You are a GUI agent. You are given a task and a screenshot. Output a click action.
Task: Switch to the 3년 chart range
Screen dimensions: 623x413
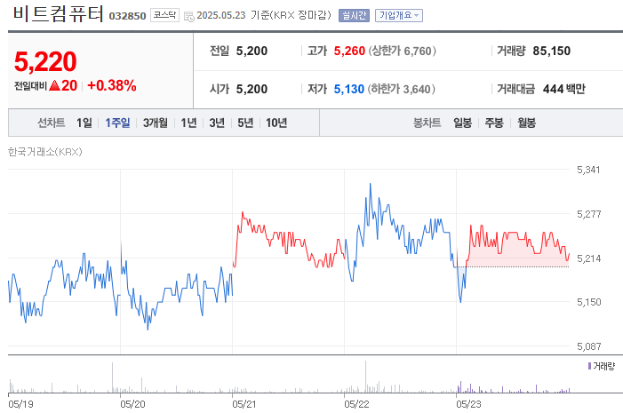[x=217, y=123]
